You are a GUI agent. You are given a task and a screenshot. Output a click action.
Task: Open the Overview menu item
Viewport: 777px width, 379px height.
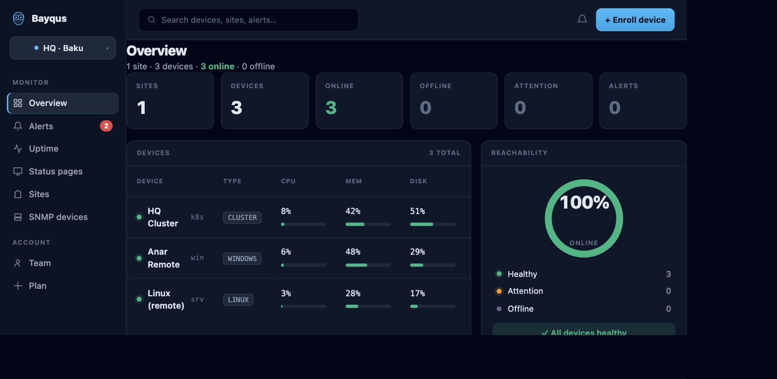point(63,103)
